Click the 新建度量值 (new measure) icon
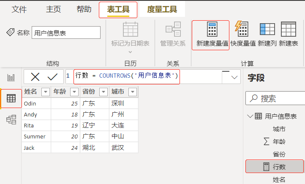 click(x=212, y=29)
